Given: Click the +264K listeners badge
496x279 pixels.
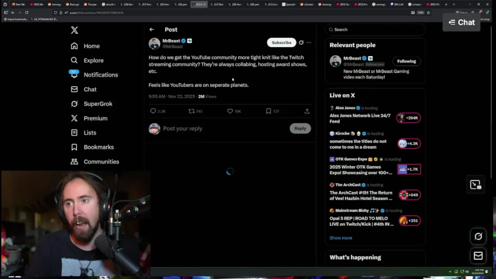Looking at the screenshot, I should (x=408, y=118).
